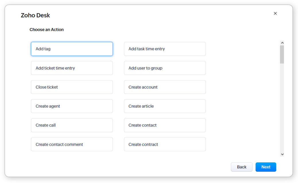Click the scrollbar up arrow
The width and height of the screenshot is (298, 183).
pyautogui.click(x=282, y=43)
